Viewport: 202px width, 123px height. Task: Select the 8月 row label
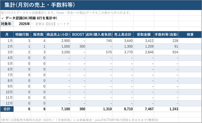click(x=7, y=81)
